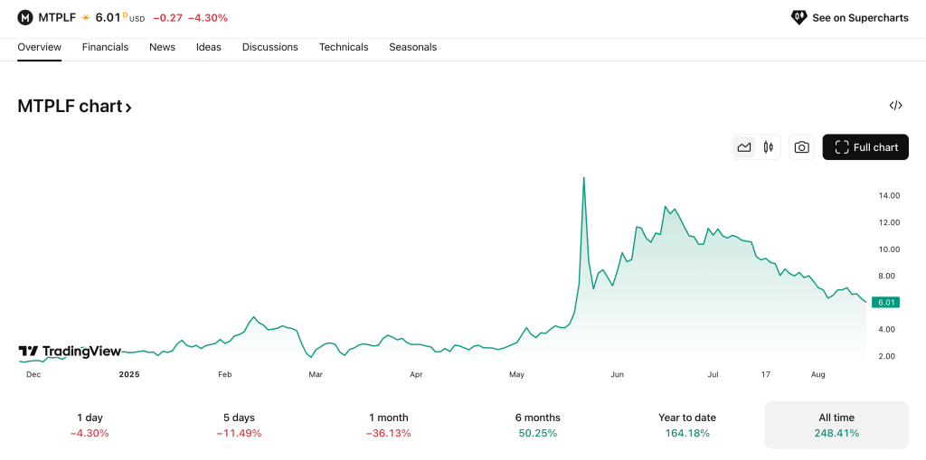
Task: Go to the Seasonals tab
Action: 412,47
